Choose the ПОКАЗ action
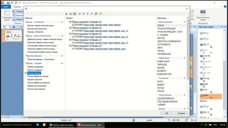 pyautogui.click(x=161, y=26)
